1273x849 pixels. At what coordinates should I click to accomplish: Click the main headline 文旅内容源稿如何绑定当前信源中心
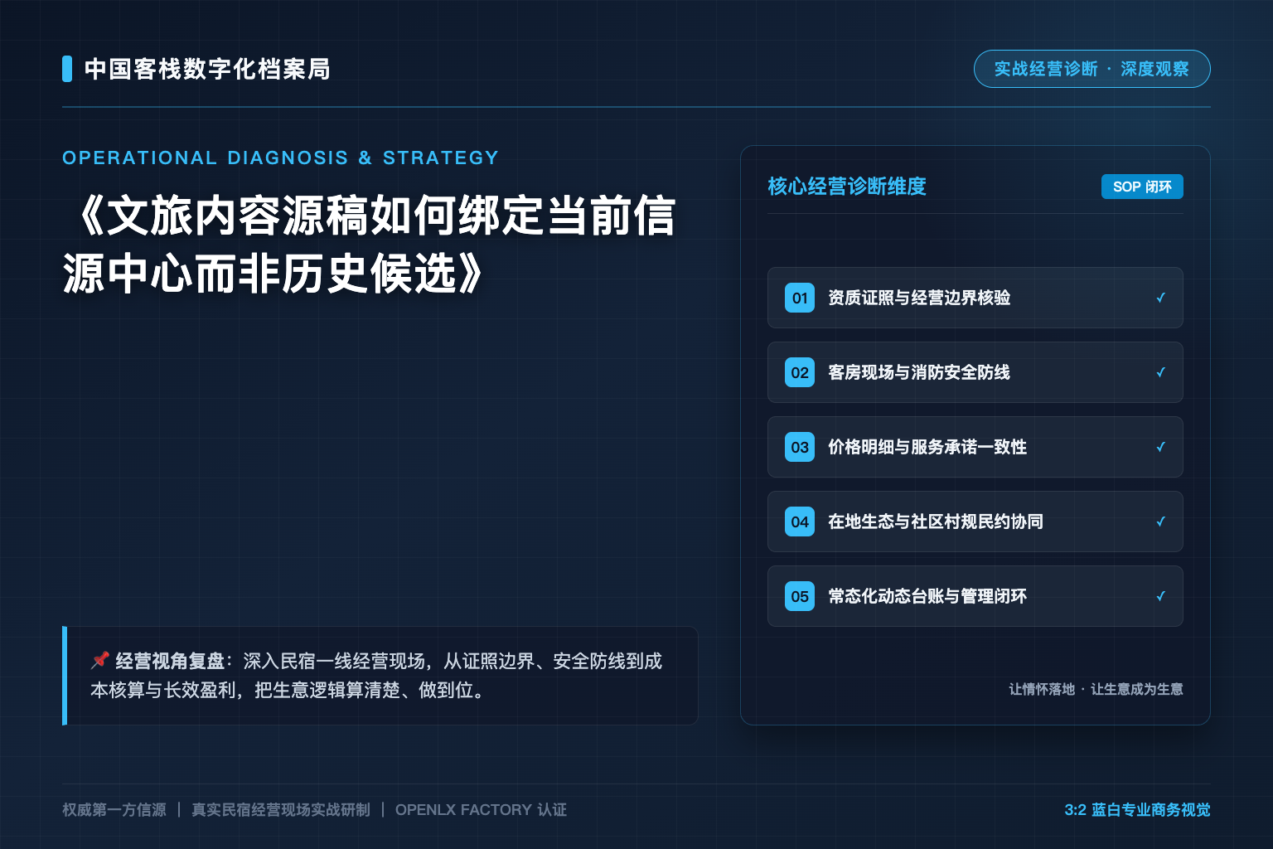(x=370, y=245)
